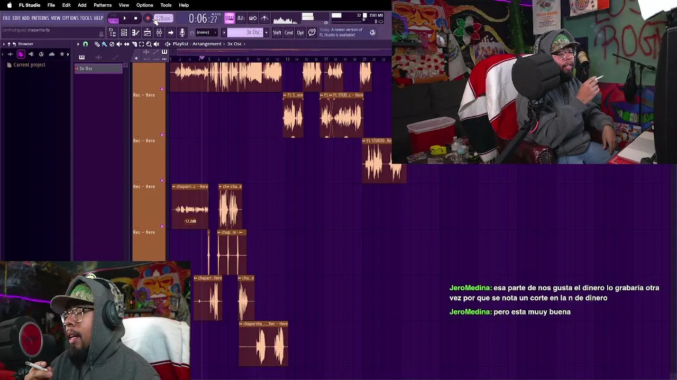This screenshot has height=380, width=677.
Task: Open the plugin browser view icon
Action: point(112,33)
